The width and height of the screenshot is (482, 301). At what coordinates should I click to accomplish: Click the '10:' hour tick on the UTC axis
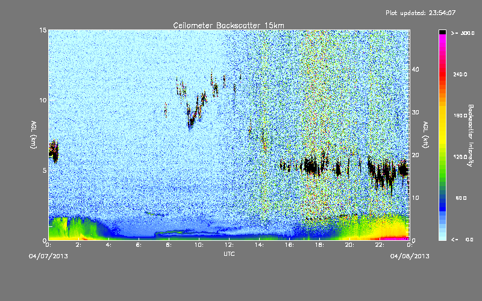pyautogui.click(x=199, y=245)
